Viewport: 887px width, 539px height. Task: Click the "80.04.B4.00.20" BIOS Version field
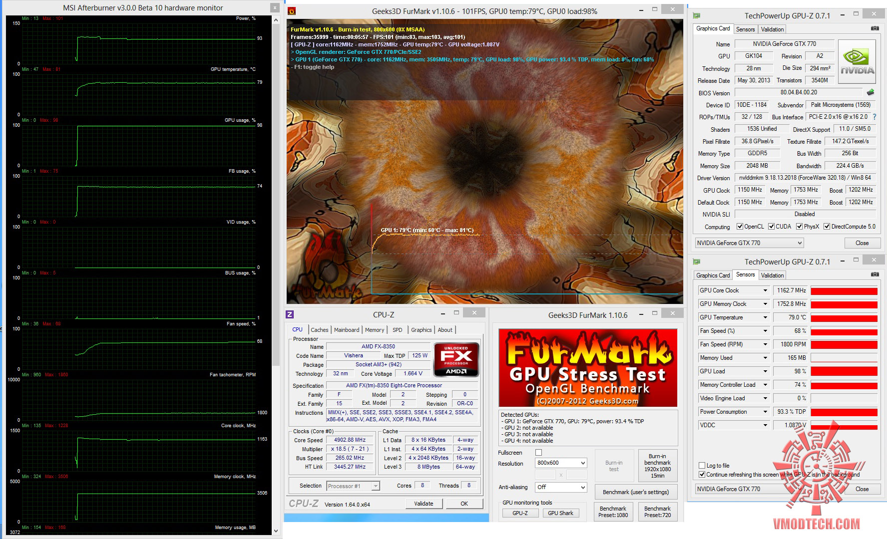799,92
